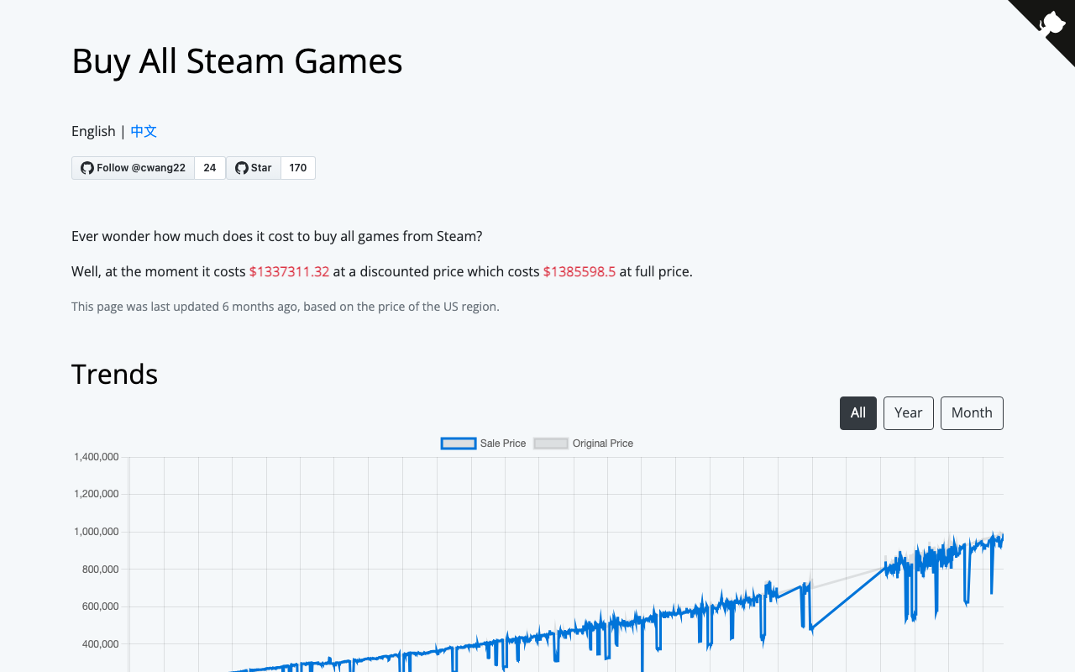
Task: Click the 1,400,000 y-axis label
Action: click(x=97, y=457)
